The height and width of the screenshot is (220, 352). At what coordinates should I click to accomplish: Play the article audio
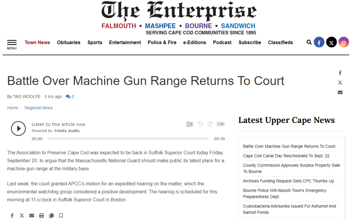[18, 128]
